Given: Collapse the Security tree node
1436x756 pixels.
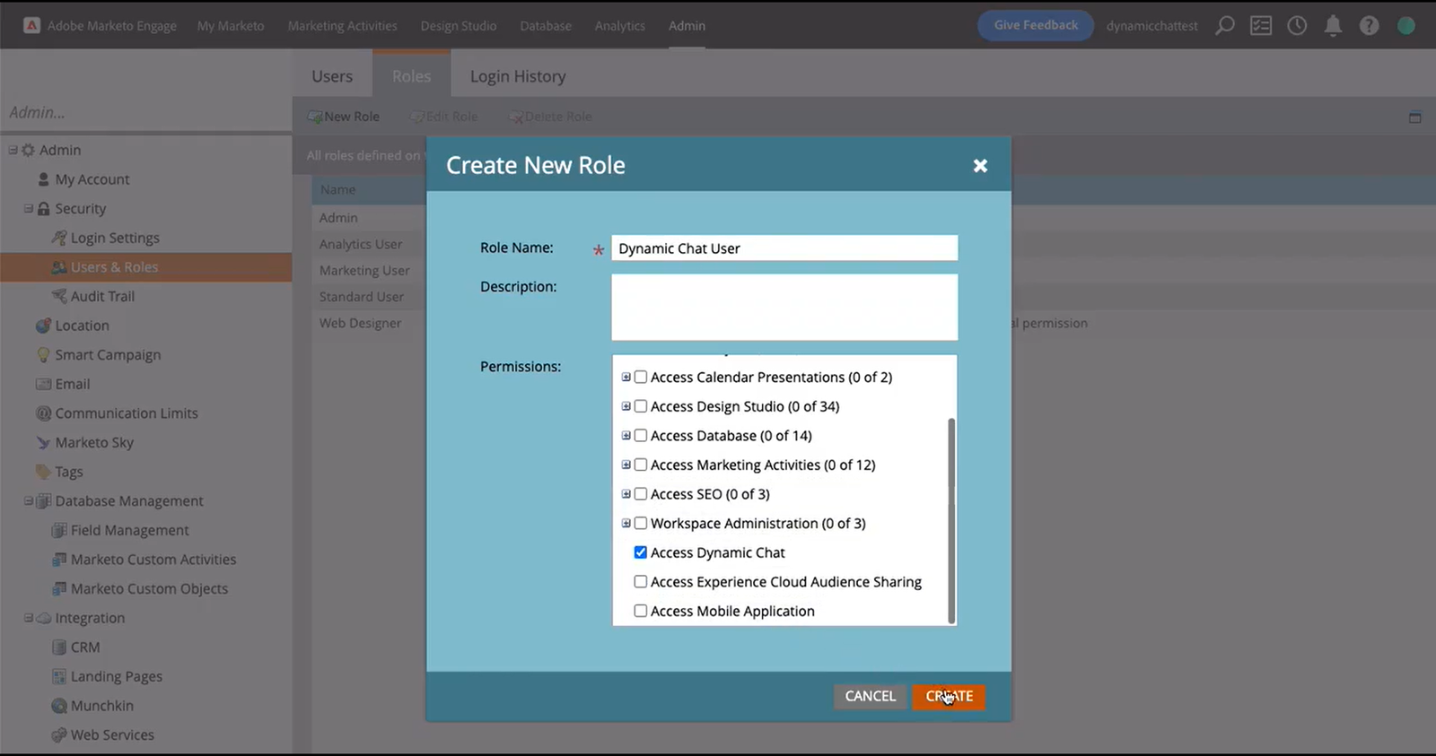Looking at the screenshot, I should pos(29,208).
